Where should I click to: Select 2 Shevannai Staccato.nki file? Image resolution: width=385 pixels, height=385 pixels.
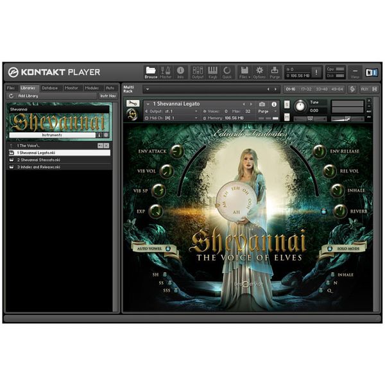tap(38, 160)
